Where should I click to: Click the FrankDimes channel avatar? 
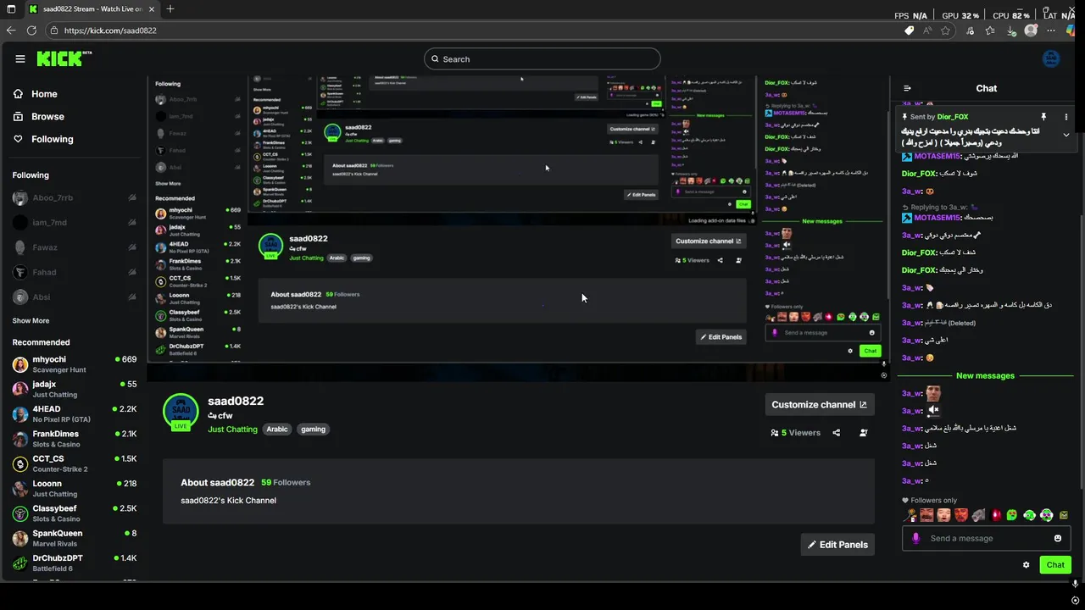[20, 439]
